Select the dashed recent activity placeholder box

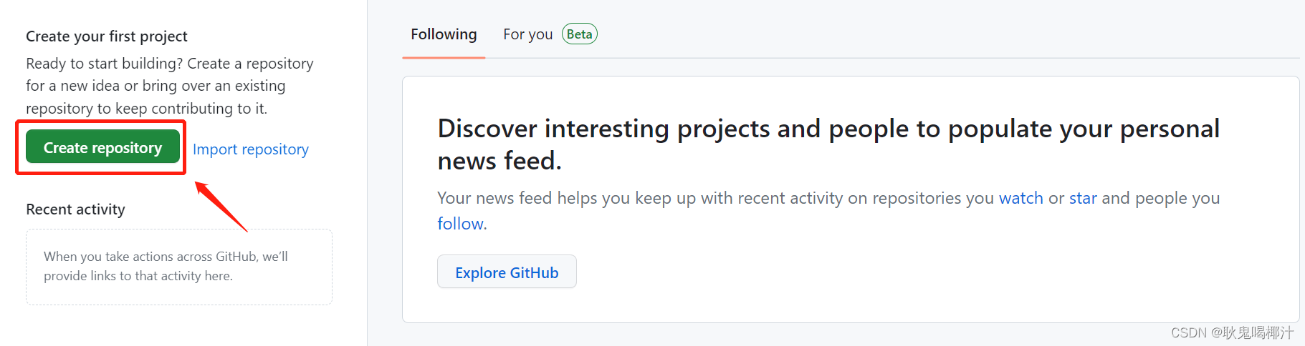click(x=179, y=267)
